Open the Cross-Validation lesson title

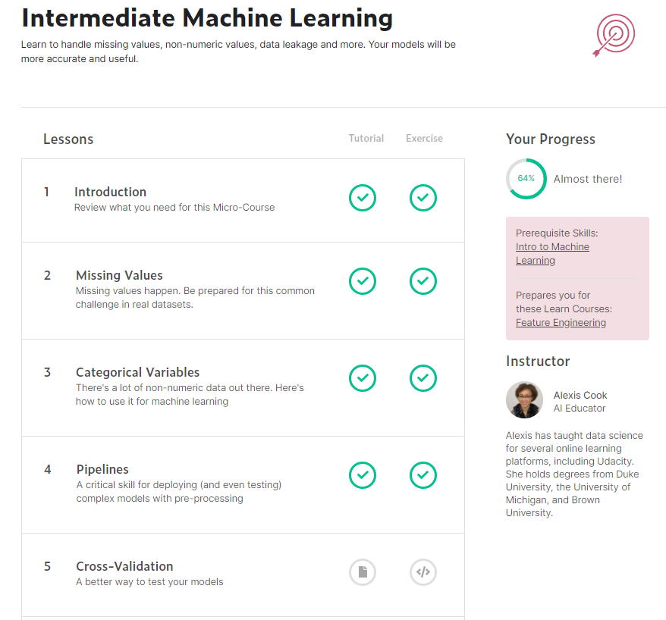[x=124, y=566]
